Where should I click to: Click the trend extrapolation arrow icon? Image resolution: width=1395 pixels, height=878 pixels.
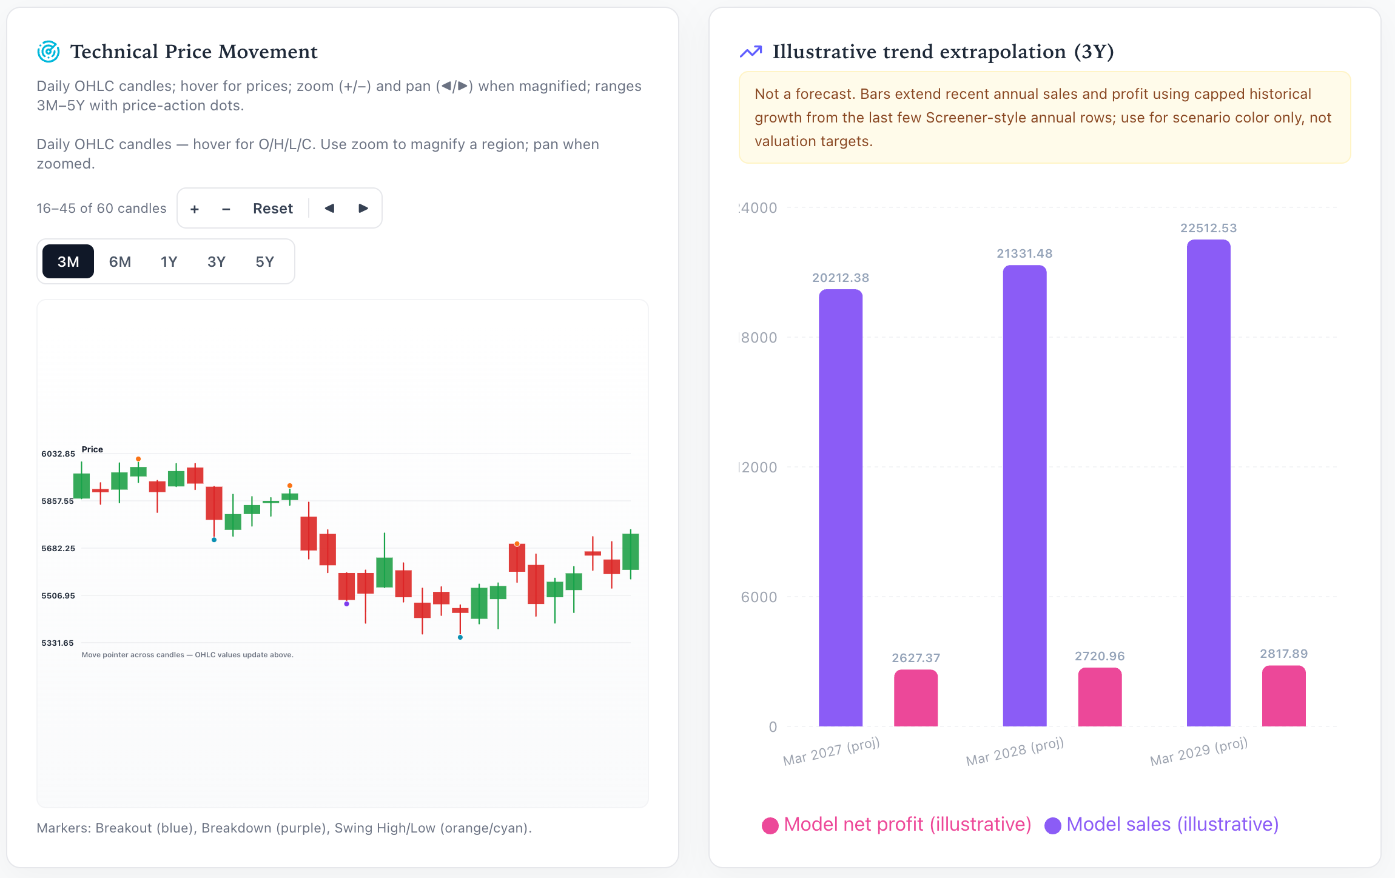(x=751, y=52)
